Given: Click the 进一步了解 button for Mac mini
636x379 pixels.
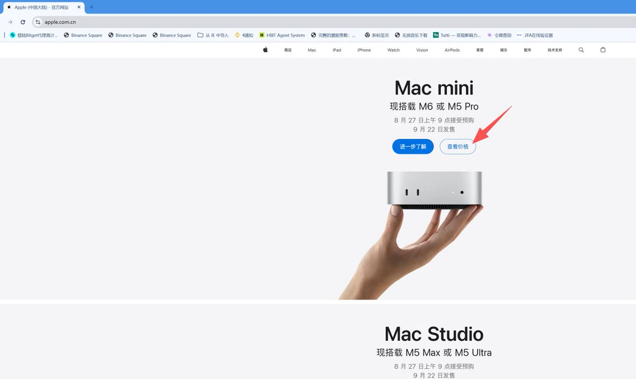Looking at the screenshot, I should [413, 146].
